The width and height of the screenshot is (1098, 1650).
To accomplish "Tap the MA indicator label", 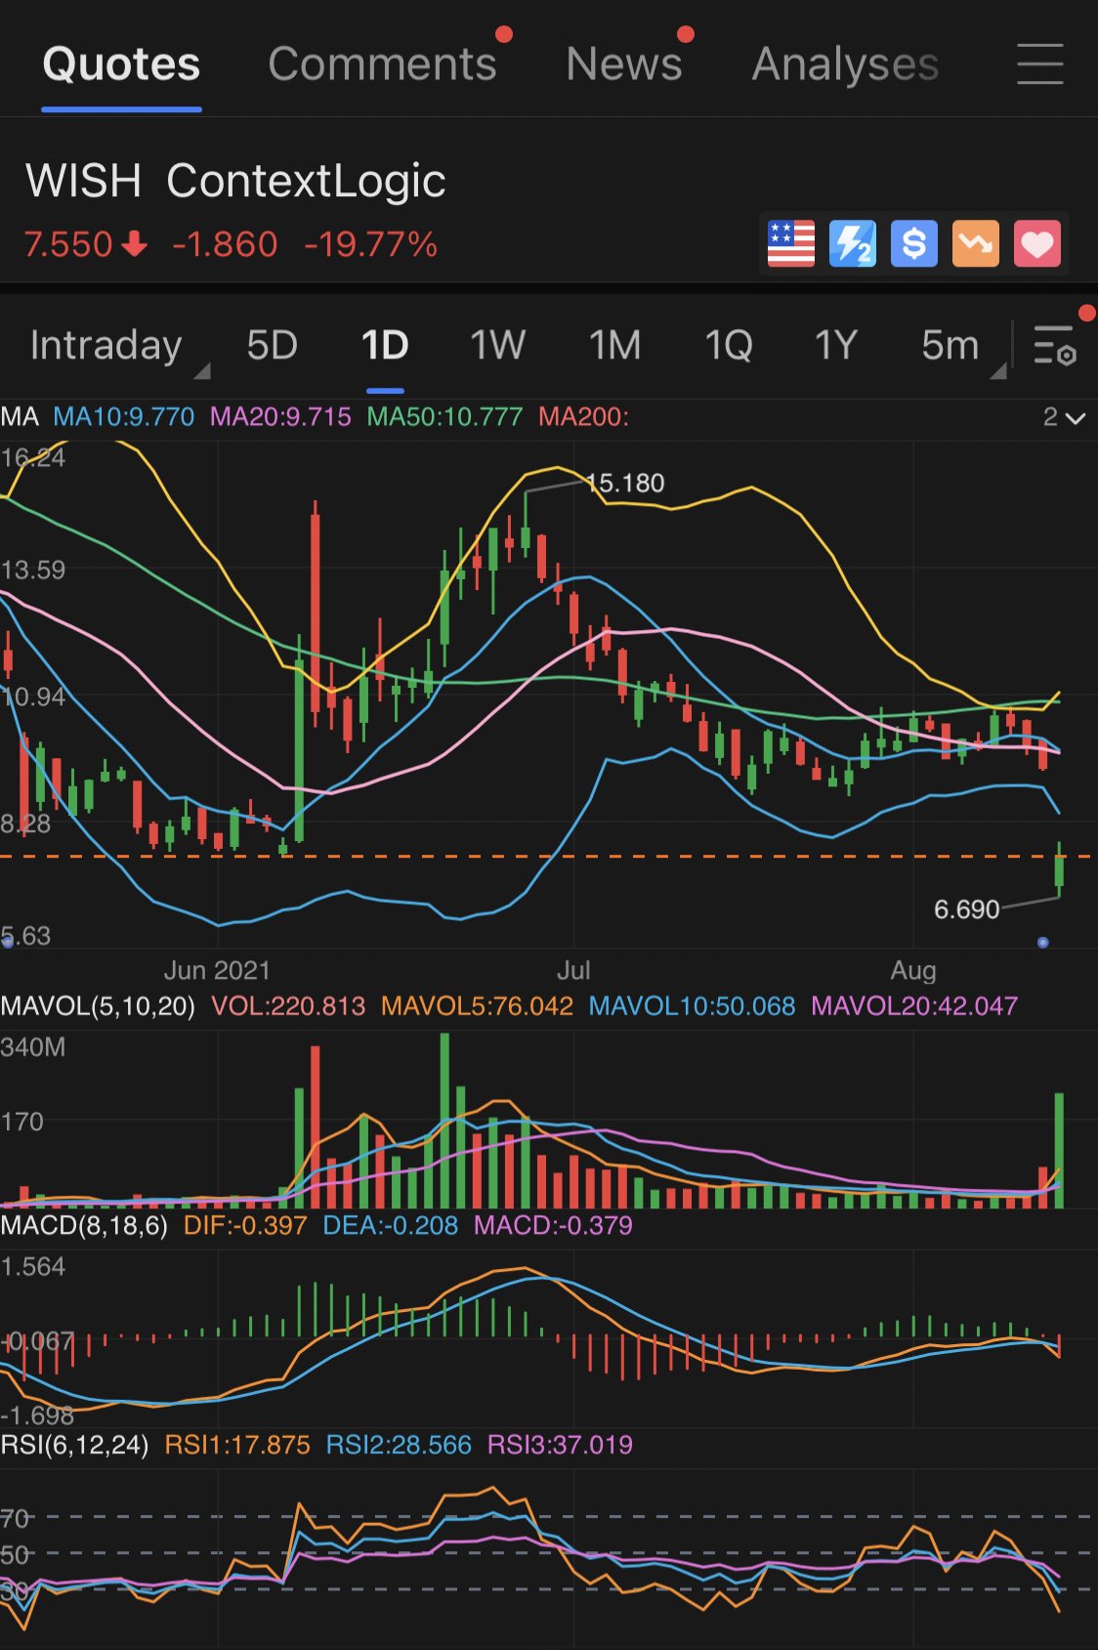I will coord(20,417).
